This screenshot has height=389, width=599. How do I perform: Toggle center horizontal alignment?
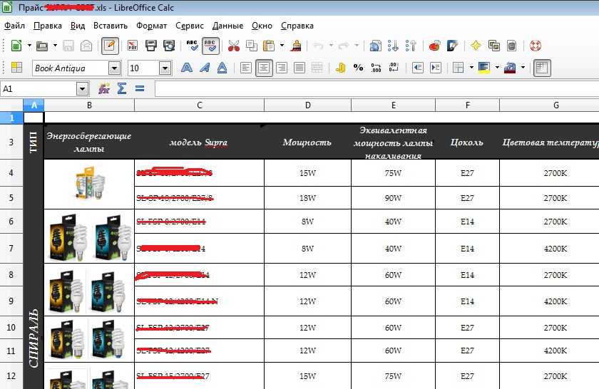[x=264, y=68]
